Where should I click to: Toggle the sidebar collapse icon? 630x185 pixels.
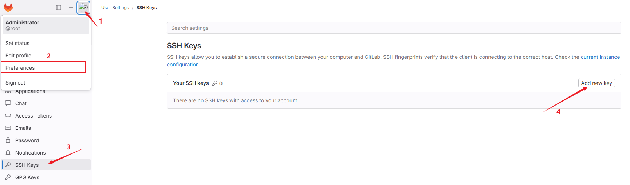(59, 8)
